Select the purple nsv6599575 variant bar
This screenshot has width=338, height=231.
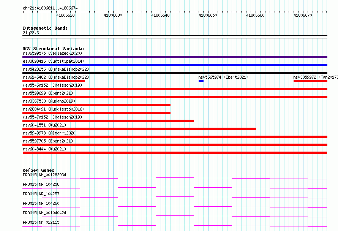coord(175,57)
